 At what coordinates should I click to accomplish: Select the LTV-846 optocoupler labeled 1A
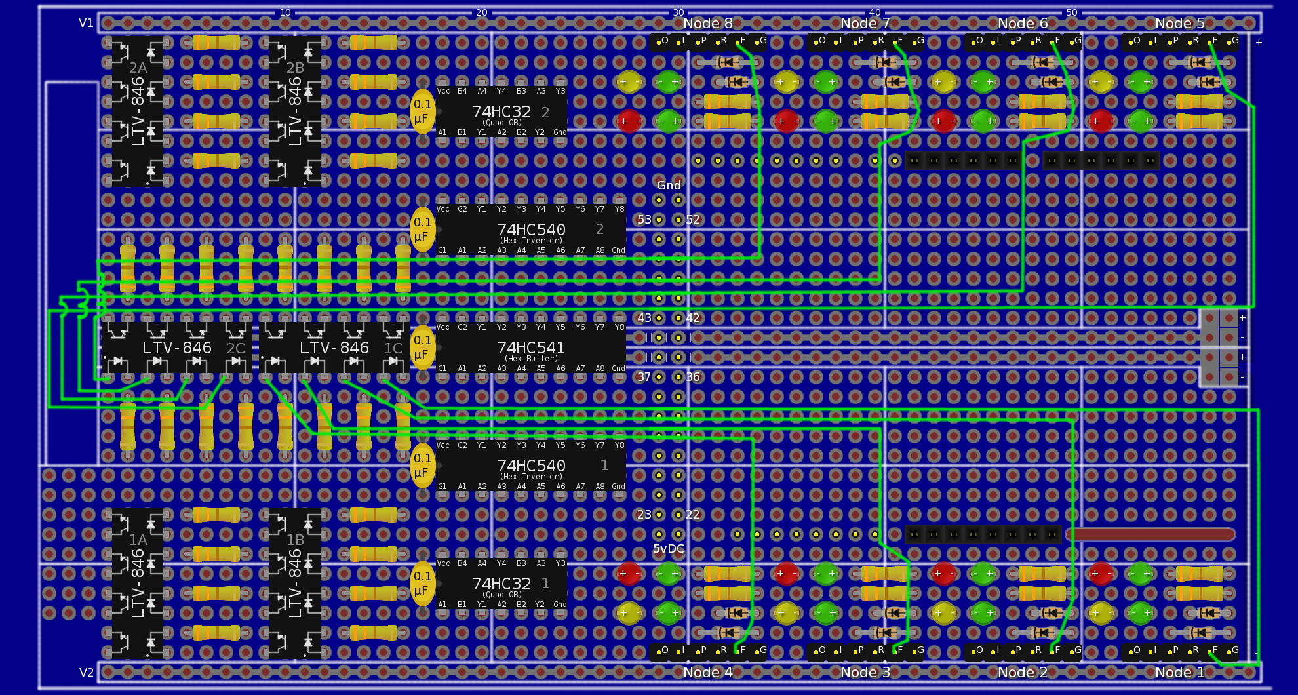[138, 584]
